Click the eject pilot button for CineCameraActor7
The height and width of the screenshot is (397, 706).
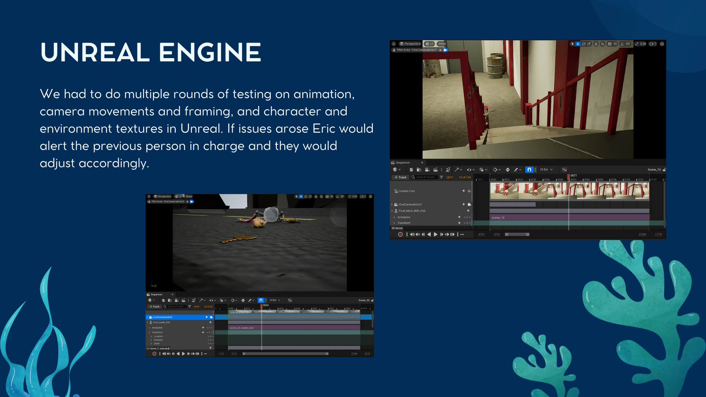coord(440,50)
